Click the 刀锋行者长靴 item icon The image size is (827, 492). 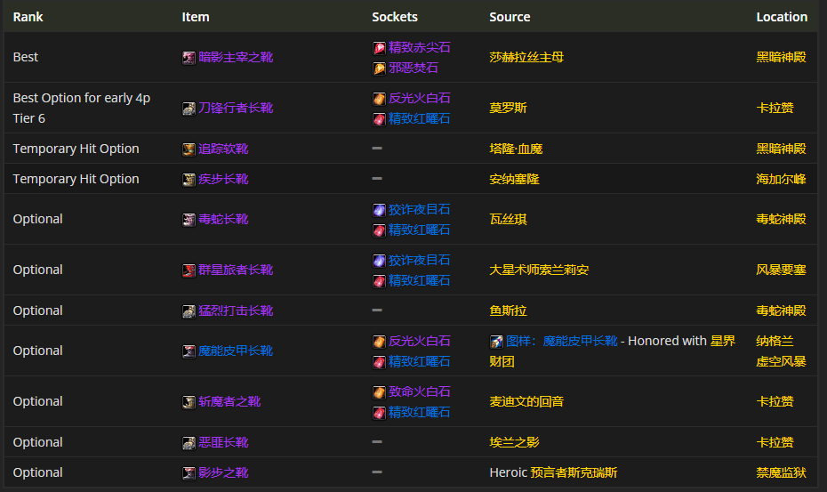pyautogui.click(x=189, y=109)
